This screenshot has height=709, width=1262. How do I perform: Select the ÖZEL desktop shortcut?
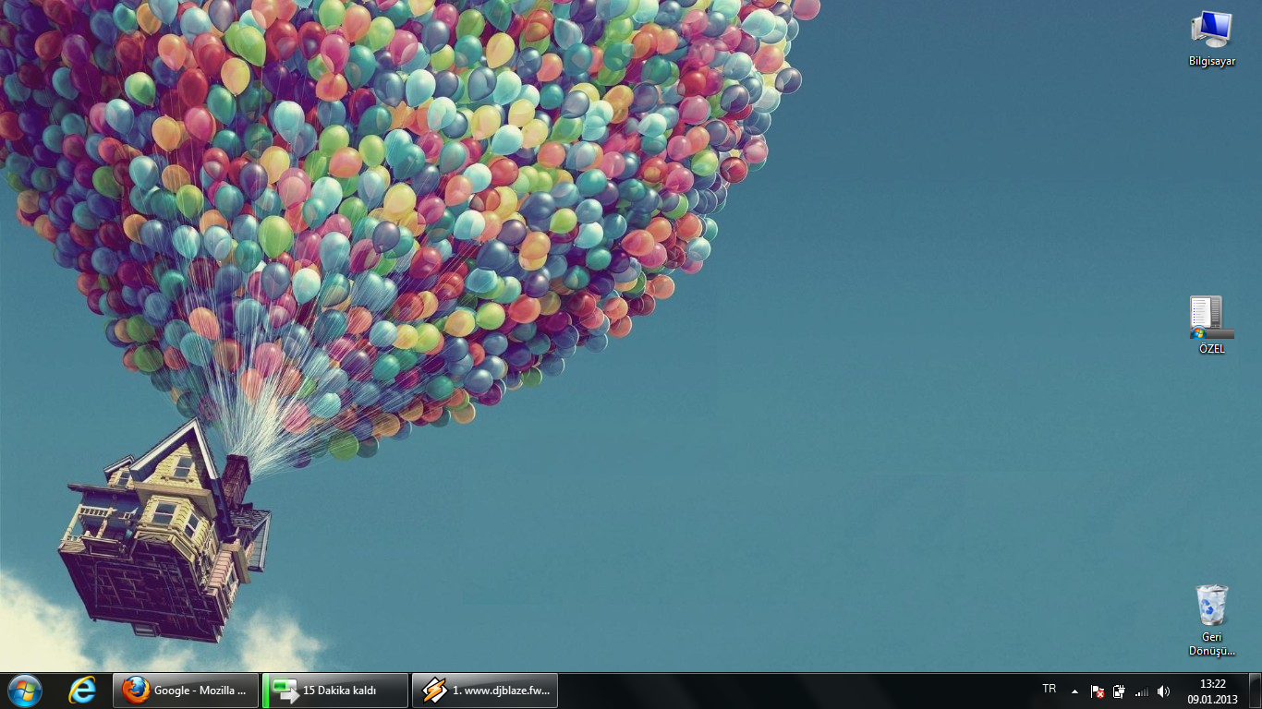pyautogui.click(x=1211, y=325)
